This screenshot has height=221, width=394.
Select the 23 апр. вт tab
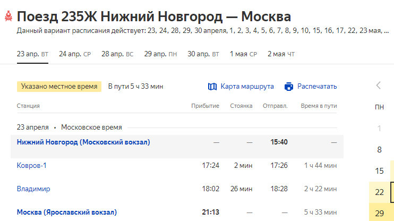32,54
